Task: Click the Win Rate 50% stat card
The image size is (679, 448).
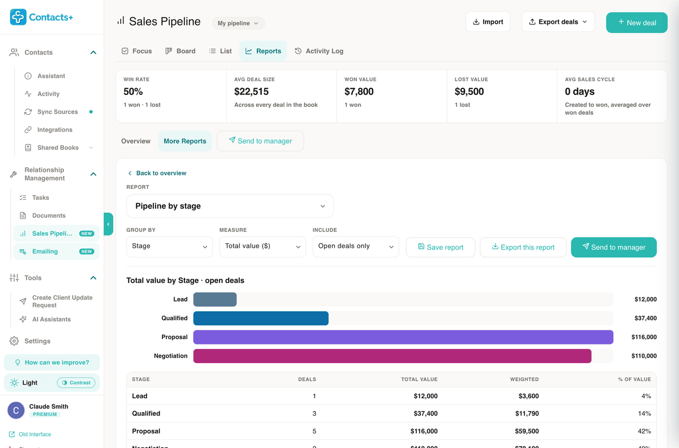Action: coord(171,96)
